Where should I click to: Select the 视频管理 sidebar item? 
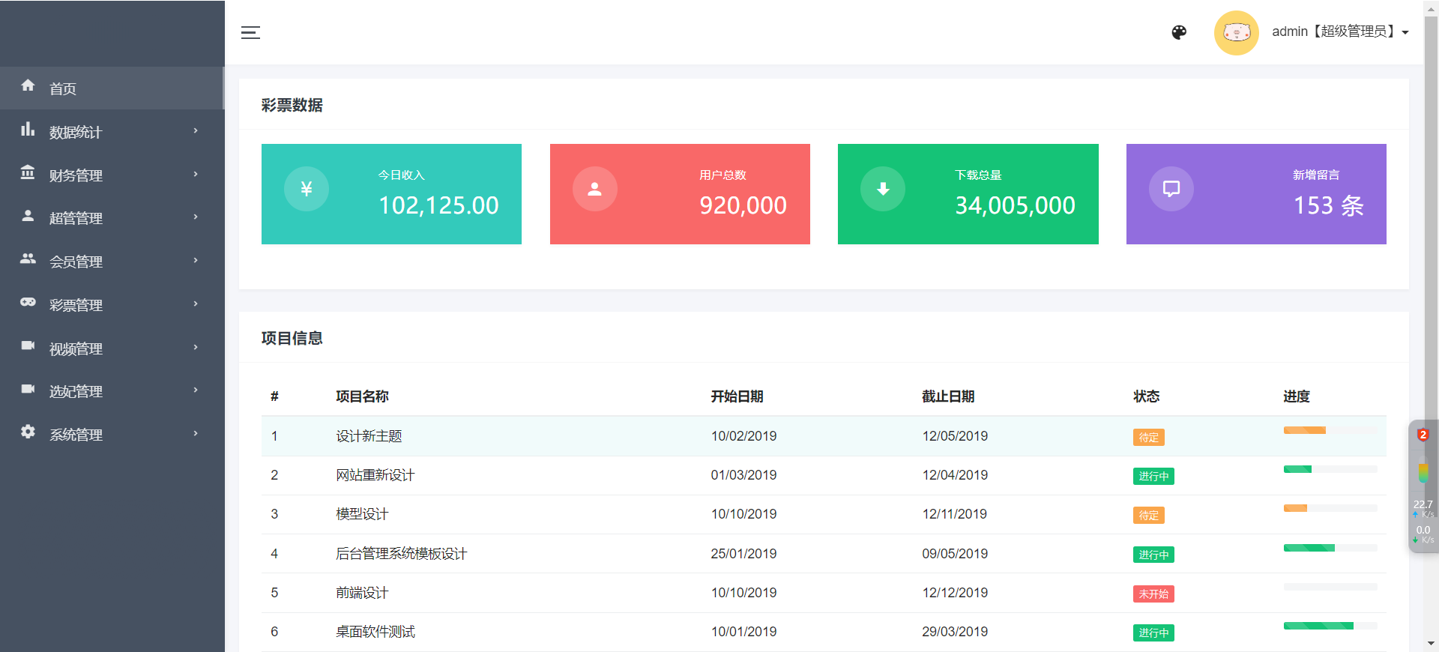pyautogui.click(x=76, y=348)
